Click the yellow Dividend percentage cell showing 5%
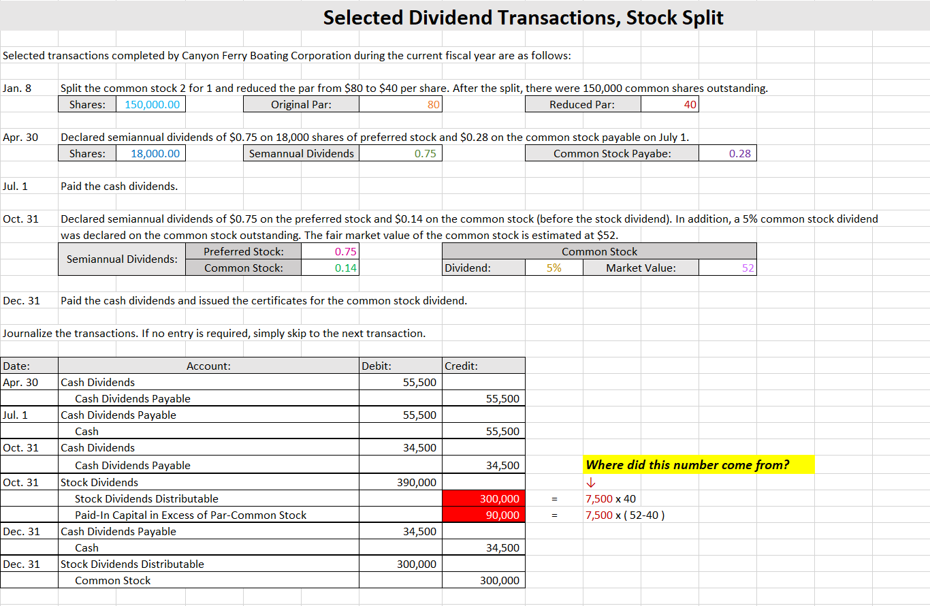Viewport: 930px width, 606px height. click(554, 268)
